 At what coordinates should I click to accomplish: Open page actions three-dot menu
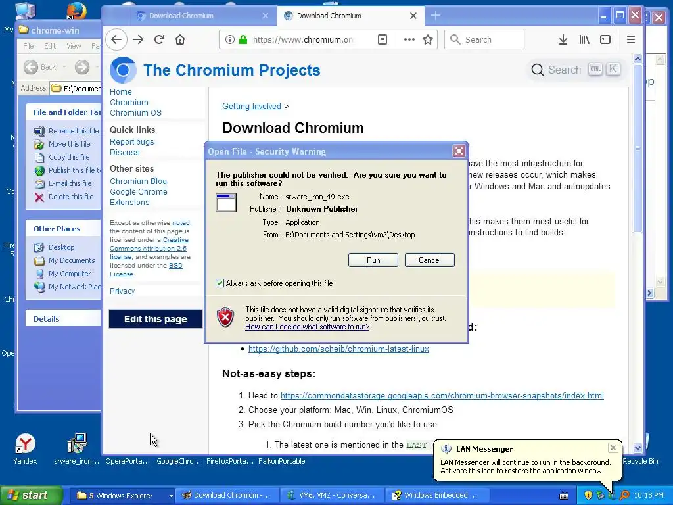409,39
